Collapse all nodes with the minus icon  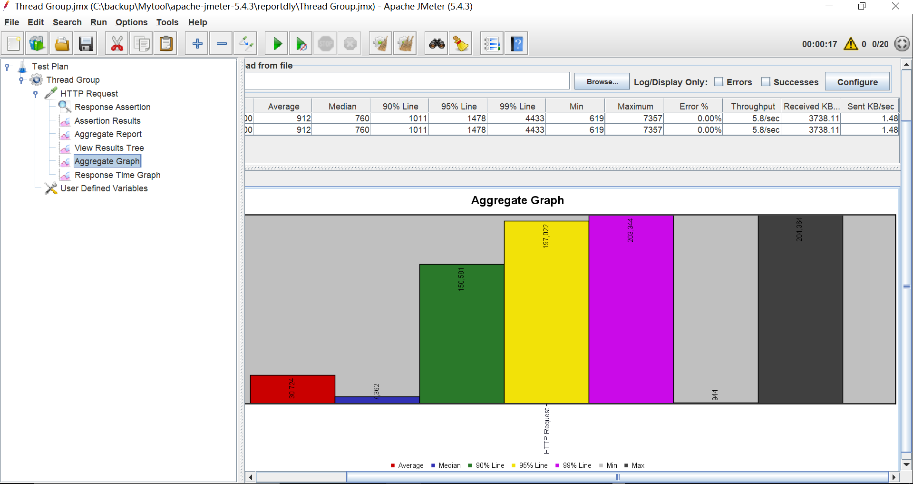[221, 44]
